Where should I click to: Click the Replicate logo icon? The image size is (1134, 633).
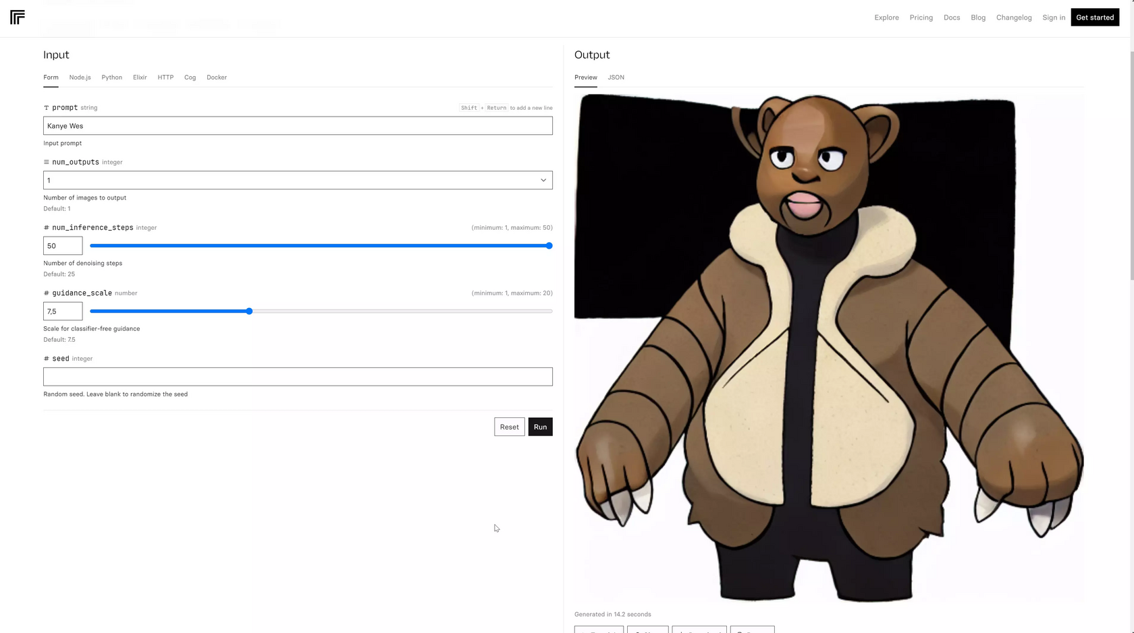[x=18, y=17]
